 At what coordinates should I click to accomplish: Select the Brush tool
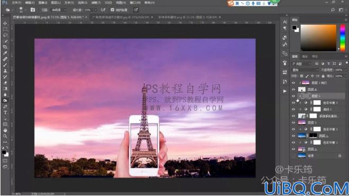(5, 65)
